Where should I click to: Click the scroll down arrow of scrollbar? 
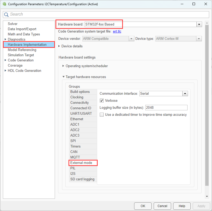[207, 196]
